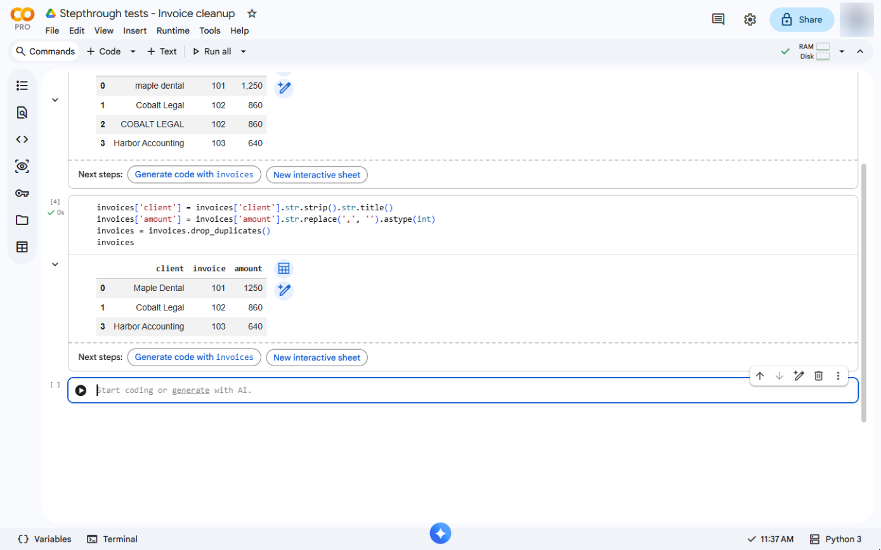Click Generate code with invoices below cell [4] output

pos(194,357)
